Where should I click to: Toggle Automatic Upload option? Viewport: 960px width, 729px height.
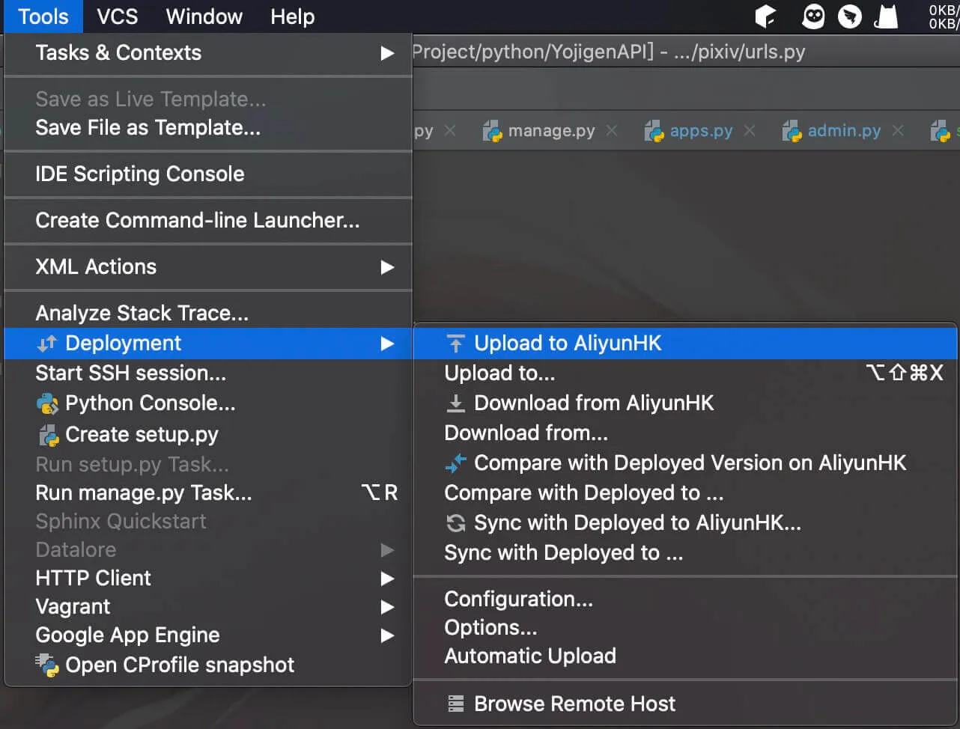(529, 656)
